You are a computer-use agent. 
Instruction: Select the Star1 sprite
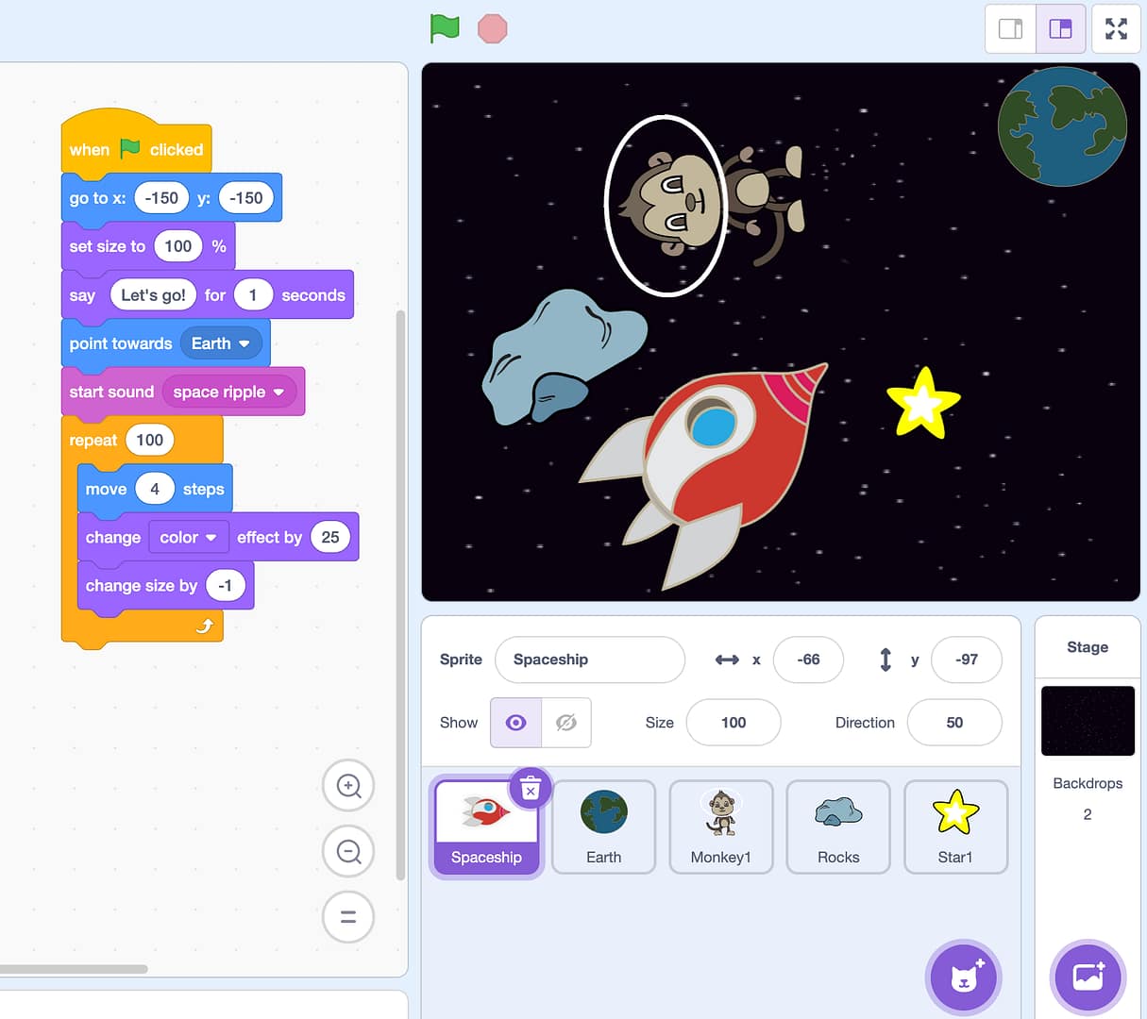point(955,827)
